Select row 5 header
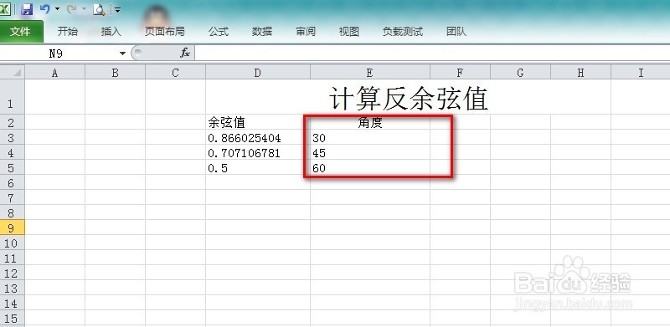The image size is (670, 327). [x=12, y=167]
